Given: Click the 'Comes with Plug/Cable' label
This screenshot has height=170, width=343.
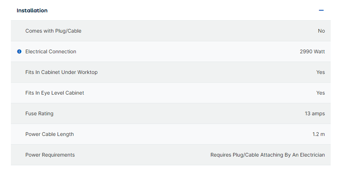Looking at the screenshot, I should click(x=53, y=31).
